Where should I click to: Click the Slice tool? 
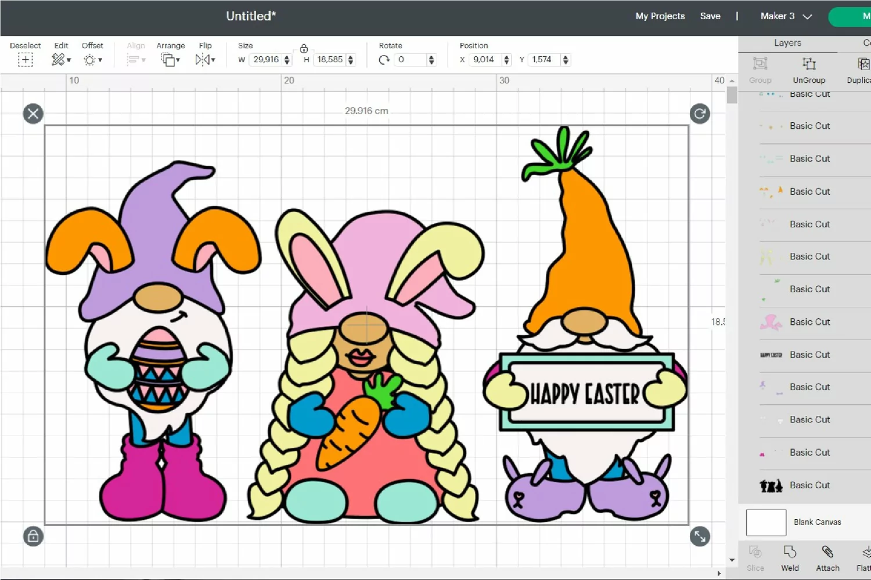point(755,559)
